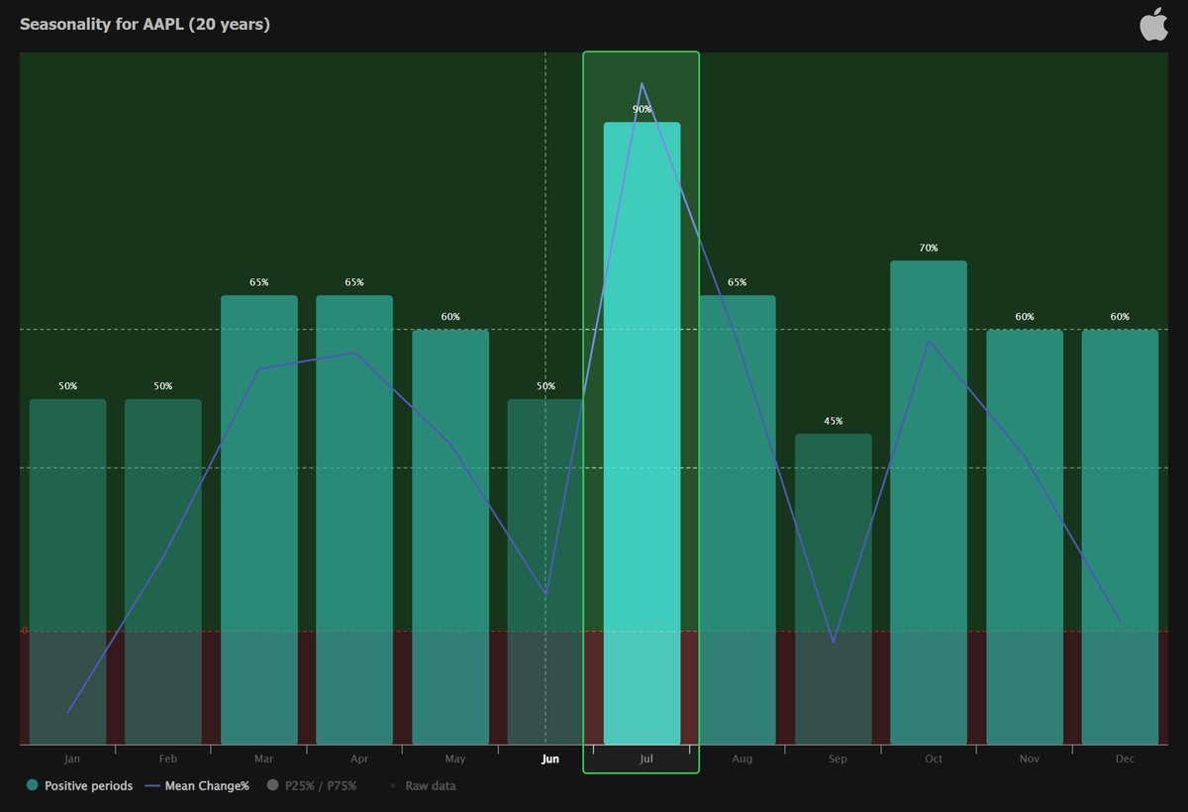Select the Apr bar showing 65%
Viewport: 1188px width, 812px height.
click(354, 520)
